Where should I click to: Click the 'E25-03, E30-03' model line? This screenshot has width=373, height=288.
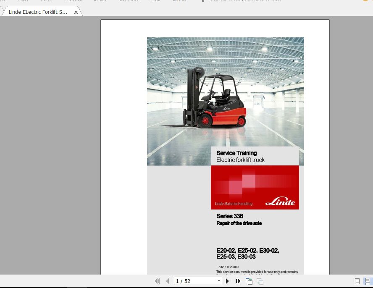236,257
